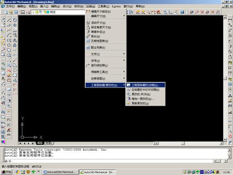Screen dimensions: 233x175
Task: Click the 开始 Start button
Action: click(x=6, y=172)
